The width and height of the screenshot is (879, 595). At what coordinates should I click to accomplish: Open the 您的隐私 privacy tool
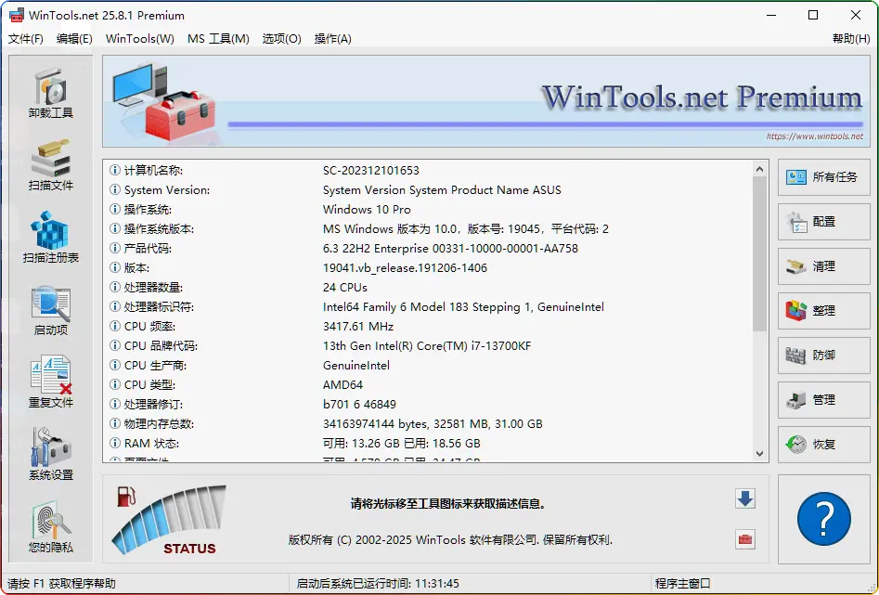click(x=50, y=527)
